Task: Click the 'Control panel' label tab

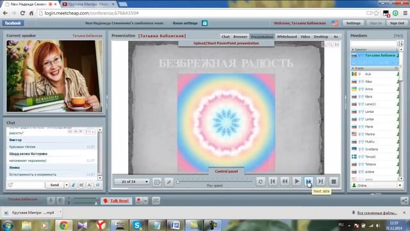Action: [226, 171]
